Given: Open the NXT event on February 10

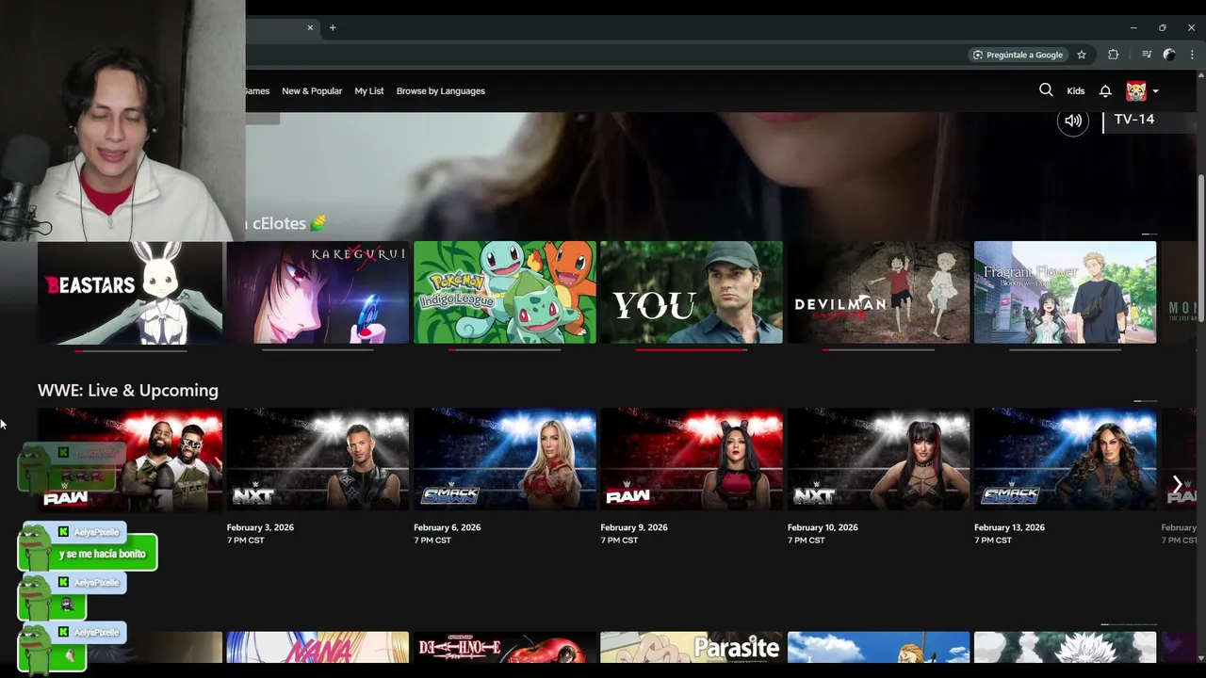Looking at the screenshot, I should click(x=878, y=460).
